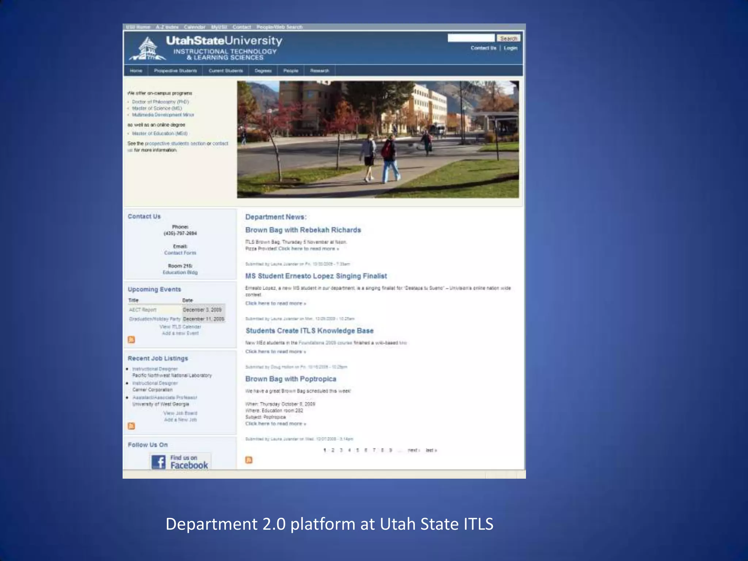748x561 pixels.
Task: Select the Research navigation item
Action: click(x=320, y=71)
